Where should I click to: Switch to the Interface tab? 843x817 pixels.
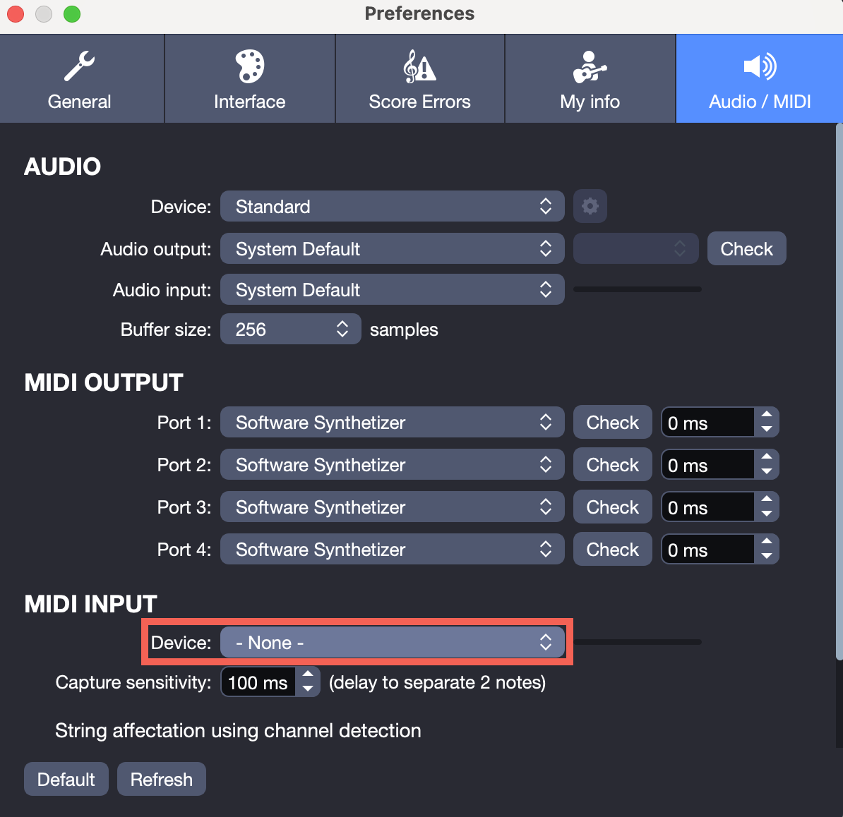coord(249,101)
